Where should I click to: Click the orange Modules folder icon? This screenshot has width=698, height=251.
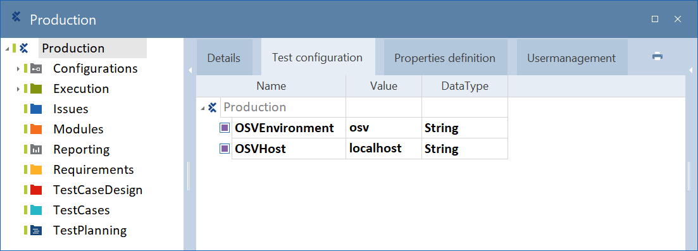36,129
